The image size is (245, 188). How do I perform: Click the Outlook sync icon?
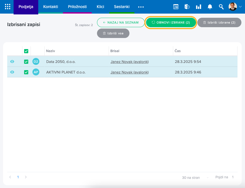[187, 7]
